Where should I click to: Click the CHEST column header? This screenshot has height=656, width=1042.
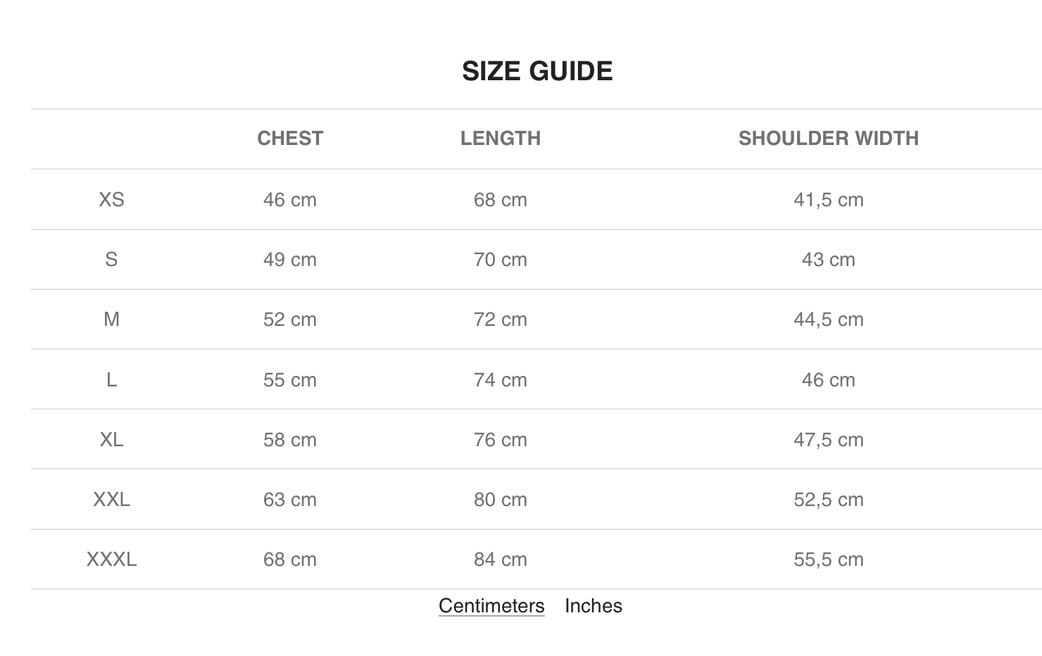tap(290, 138)
